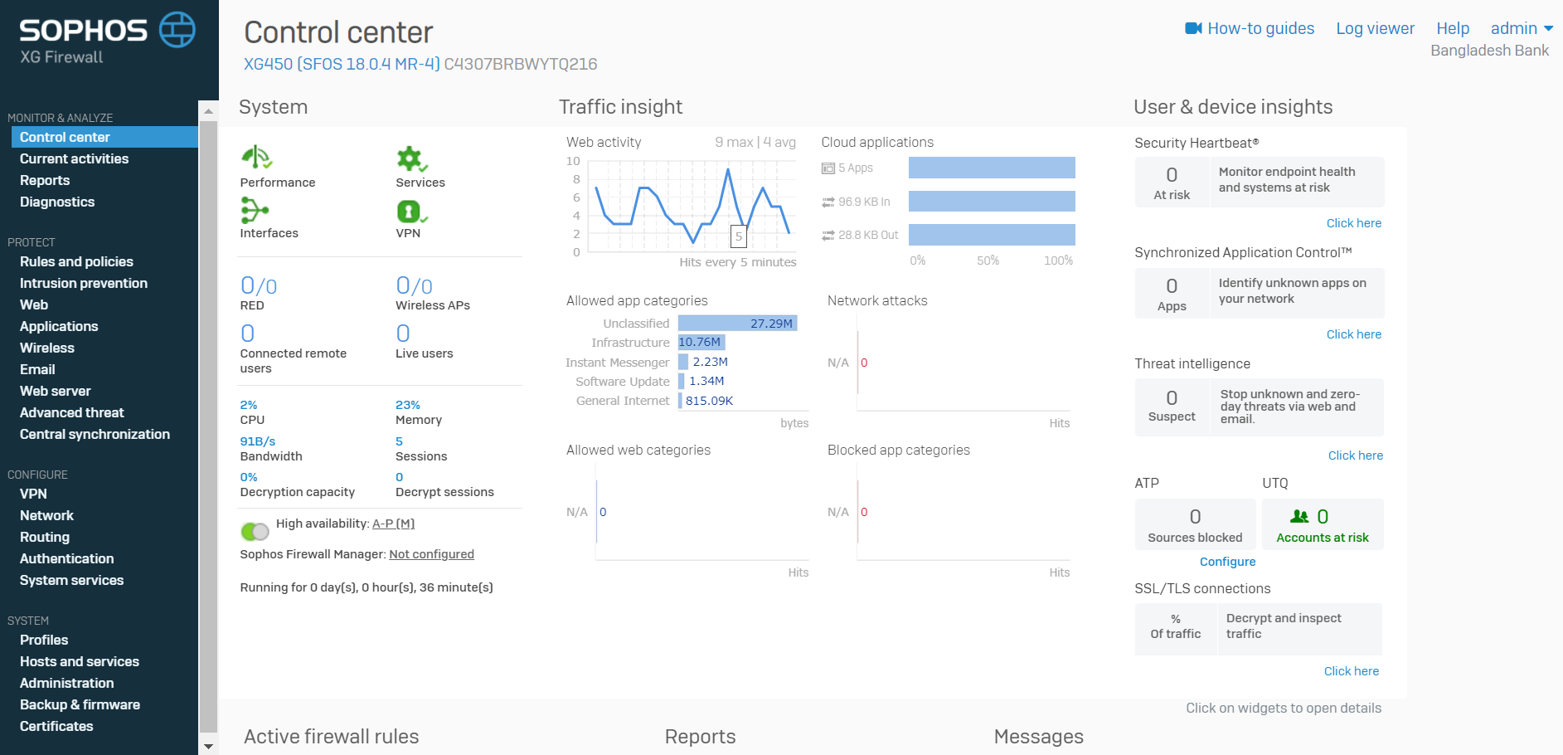Click the Help link
1563x755 pixels.
[x=1453, y=28]
